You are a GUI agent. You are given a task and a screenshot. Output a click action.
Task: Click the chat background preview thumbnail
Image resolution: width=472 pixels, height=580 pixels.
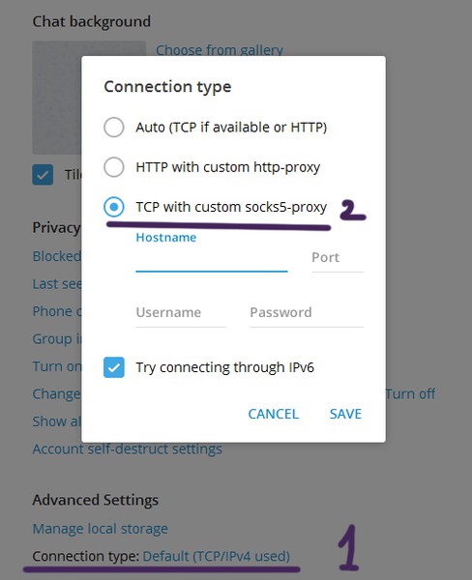coord(57,98)
